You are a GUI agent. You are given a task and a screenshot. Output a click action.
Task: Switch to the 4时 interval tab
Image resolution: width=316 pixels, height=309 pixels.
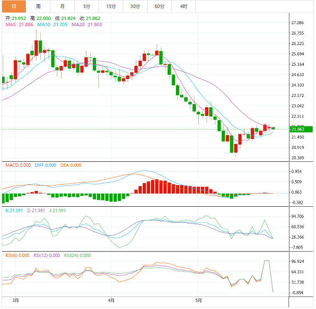point(183,6)
